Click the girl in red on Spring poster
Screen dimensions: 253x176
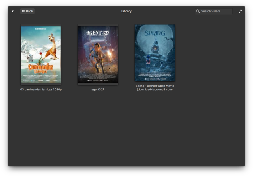[x=148, y=60]
